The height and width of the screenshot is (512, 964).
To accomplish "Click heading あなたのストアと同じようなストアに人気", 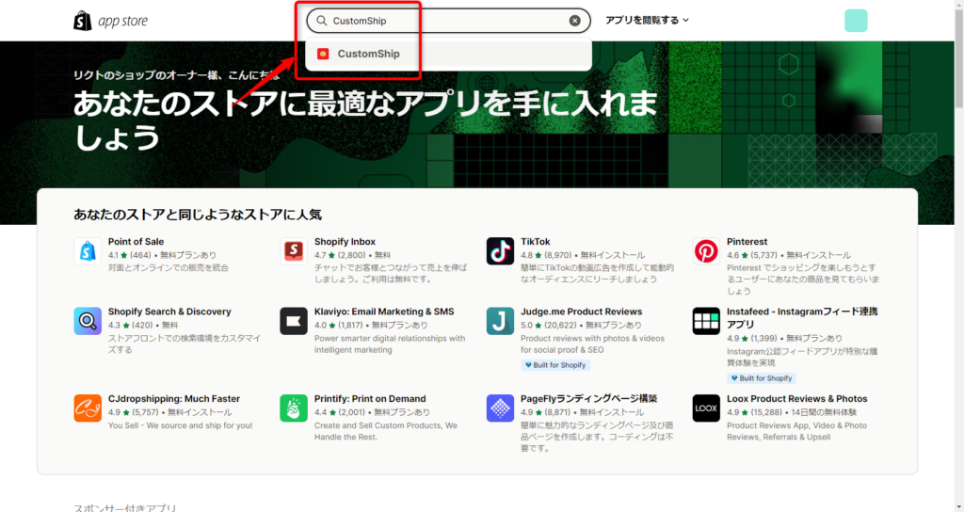I will tap(198, 215).
